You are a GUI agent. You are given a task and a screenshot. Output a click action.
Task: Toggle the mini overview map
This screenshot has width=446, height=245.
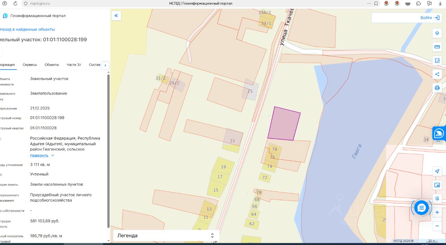[x=437, y=185]
